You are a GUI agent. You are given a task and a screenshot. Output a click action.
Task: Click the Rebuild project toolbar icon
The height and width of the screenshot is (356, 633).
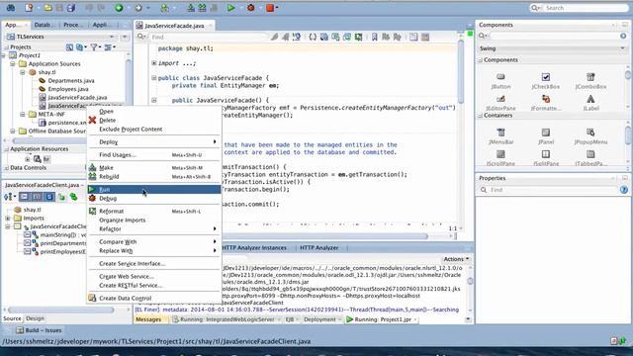click(x=202, y=8)
